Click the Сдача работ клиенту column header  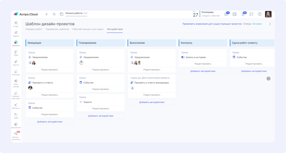(x=252, y=43)
